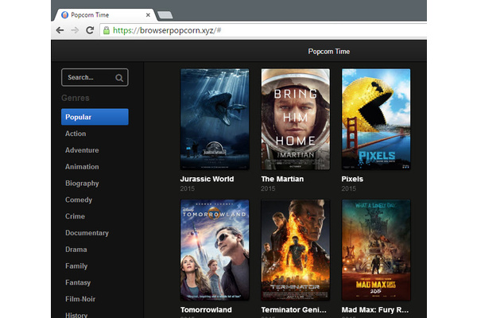Click the Mad Max: Fury R... title
The image size is (477, 318).
[375, 310]
